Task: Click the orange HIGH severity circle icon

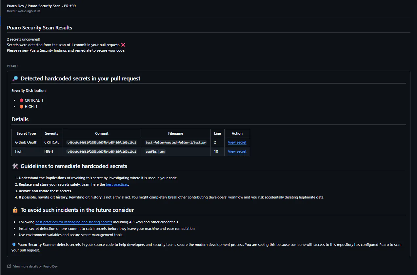Action: coord(21,107)
